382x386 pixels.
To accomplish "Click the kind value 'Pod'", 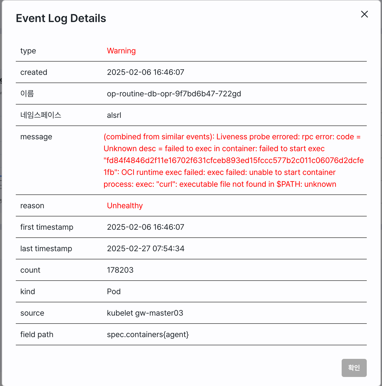I will pos(114,292).
